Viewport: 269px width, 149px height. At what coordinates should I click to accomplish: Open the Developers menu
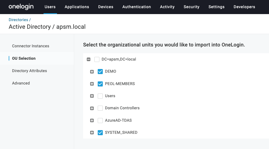pos(244,7)
